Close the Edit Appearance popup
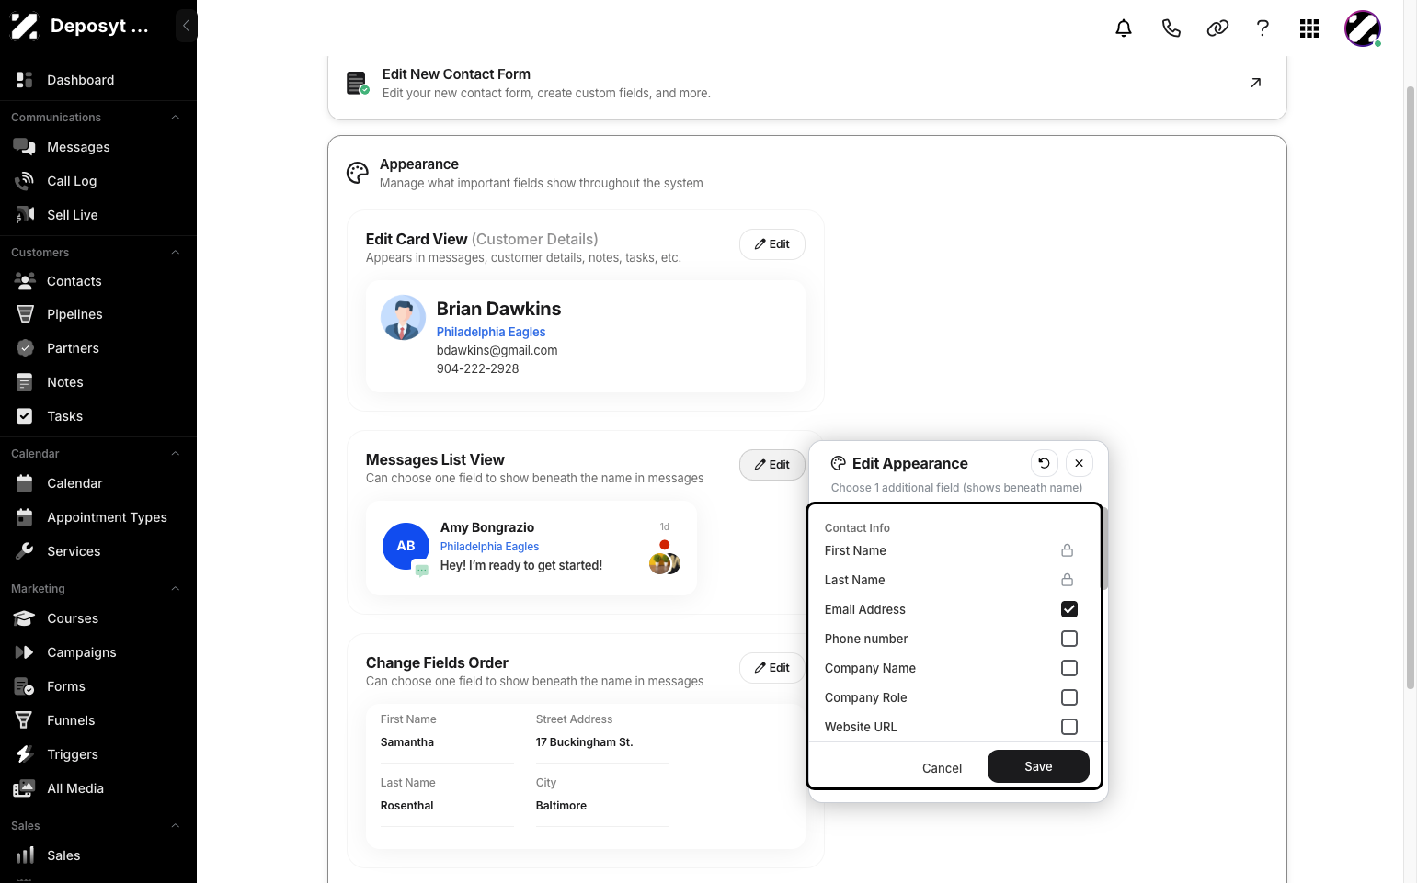Screen dimensions: 1417x883 (1079, 463)
